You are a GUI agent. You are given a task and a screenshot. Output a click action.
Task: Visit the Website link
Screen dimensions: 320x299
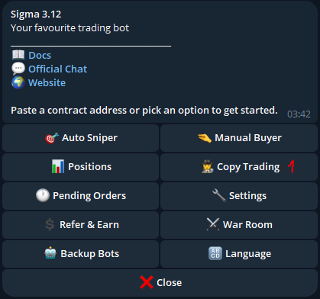tap(47, 83)
